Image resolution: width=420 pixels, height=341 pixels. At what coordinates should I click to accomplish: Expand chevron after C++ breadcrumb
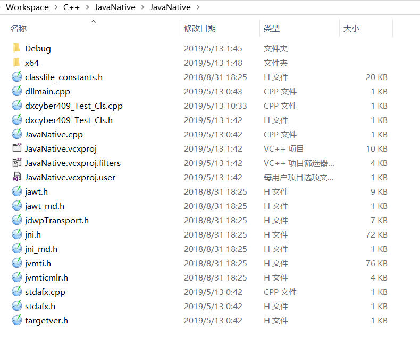(x=87, y=7)
